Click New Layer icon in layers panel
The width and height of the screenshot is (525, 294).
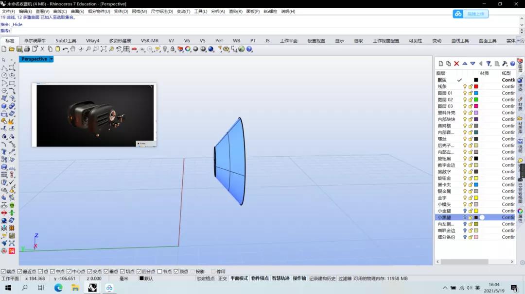point(440,64)
